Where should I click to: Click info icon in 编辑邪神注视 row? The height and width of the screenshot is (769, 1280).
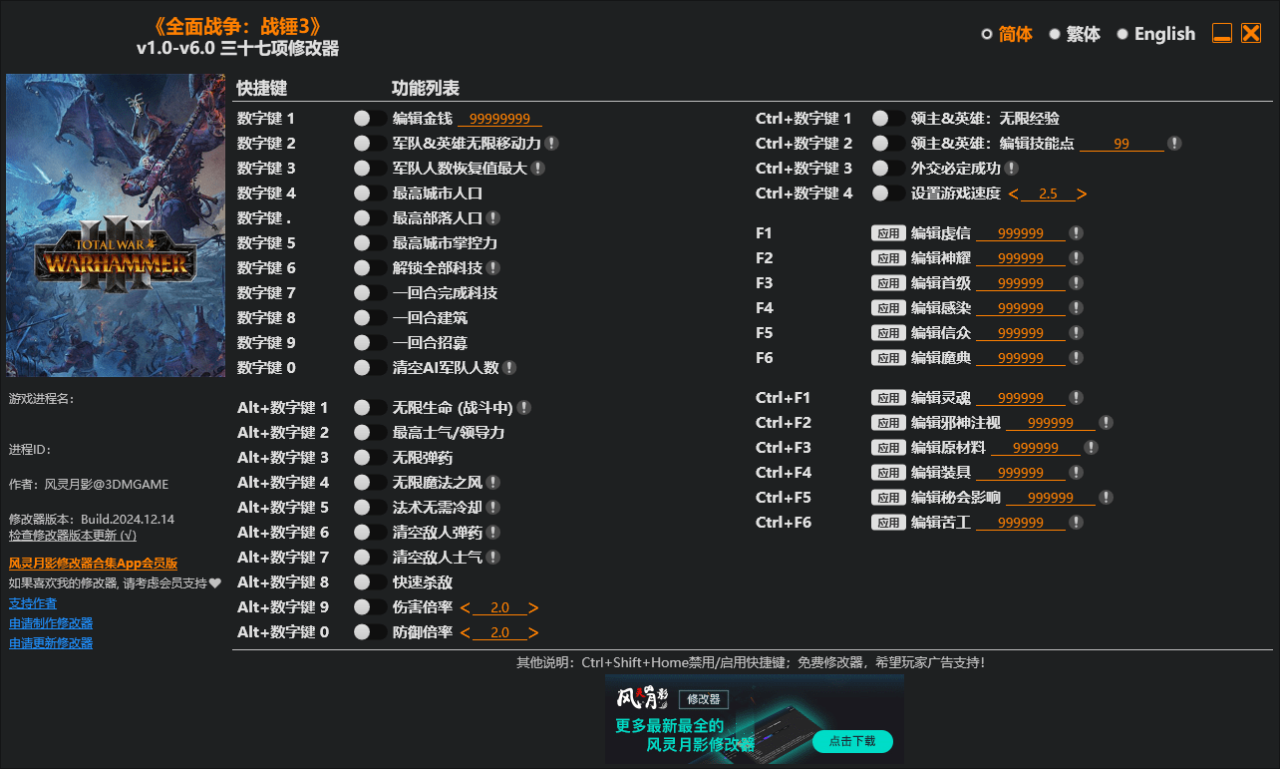coord(1106,423)
